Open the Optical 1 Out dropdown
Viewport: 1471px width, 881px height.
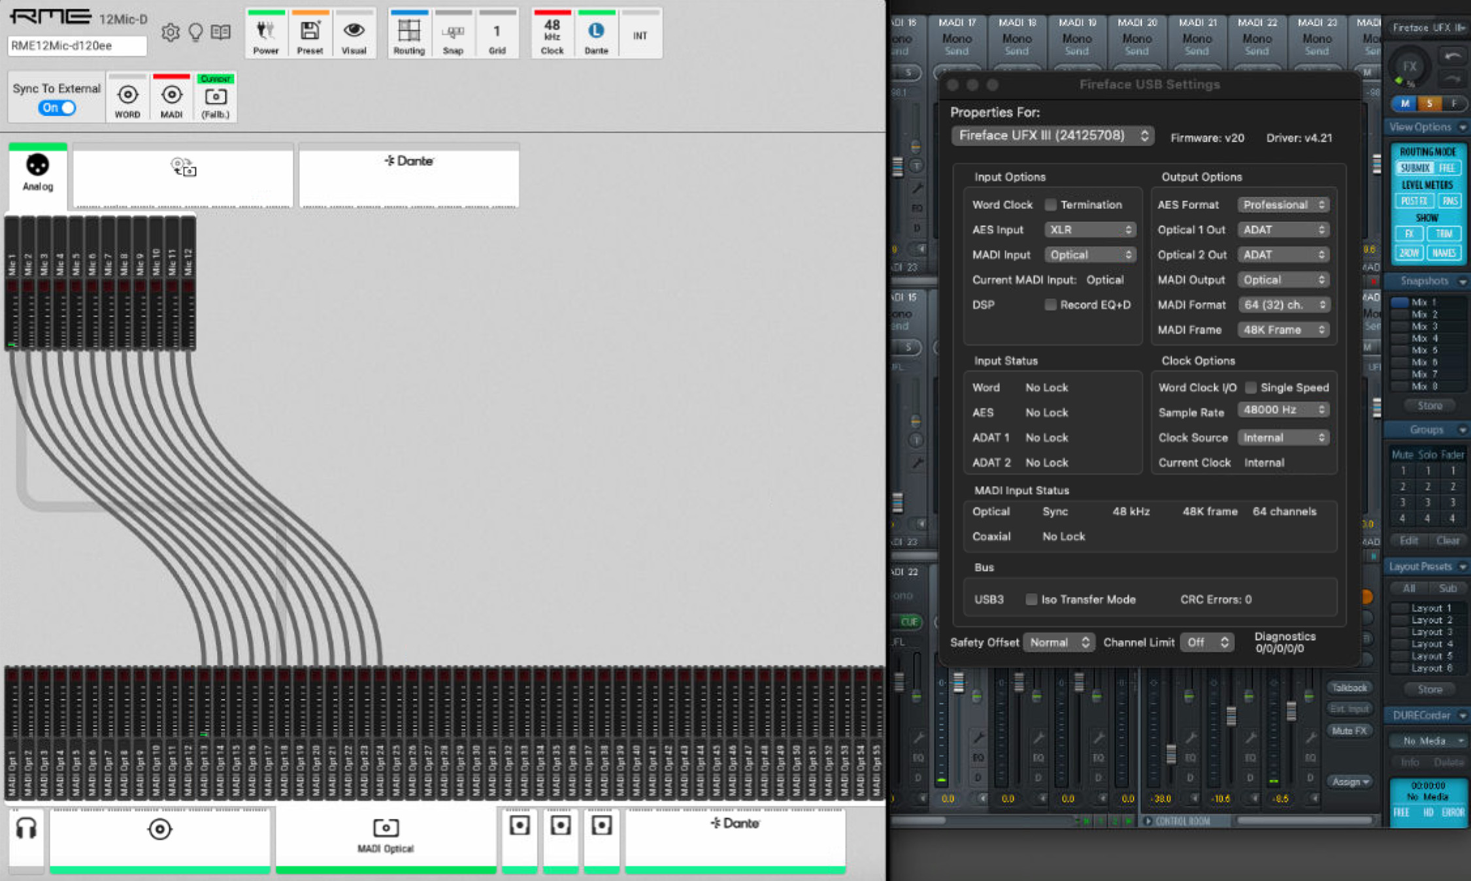(x=1283, y=229)
